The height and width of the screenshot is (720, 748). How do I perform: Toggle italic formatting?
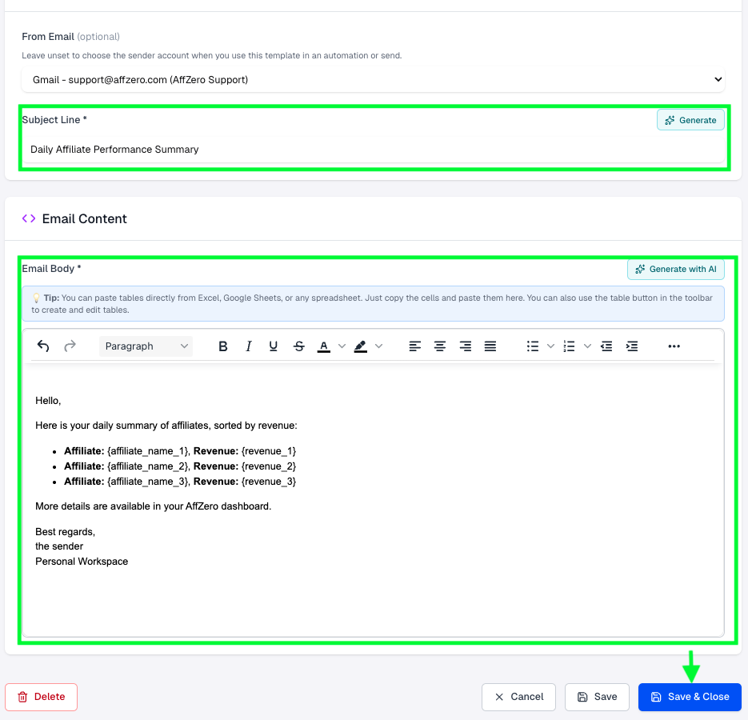(x=248, y=346)
